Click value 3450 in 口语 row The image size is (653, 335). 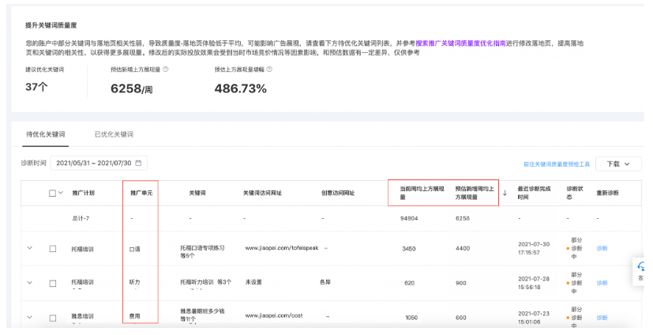pyautogui.click(x=408, y=249)
